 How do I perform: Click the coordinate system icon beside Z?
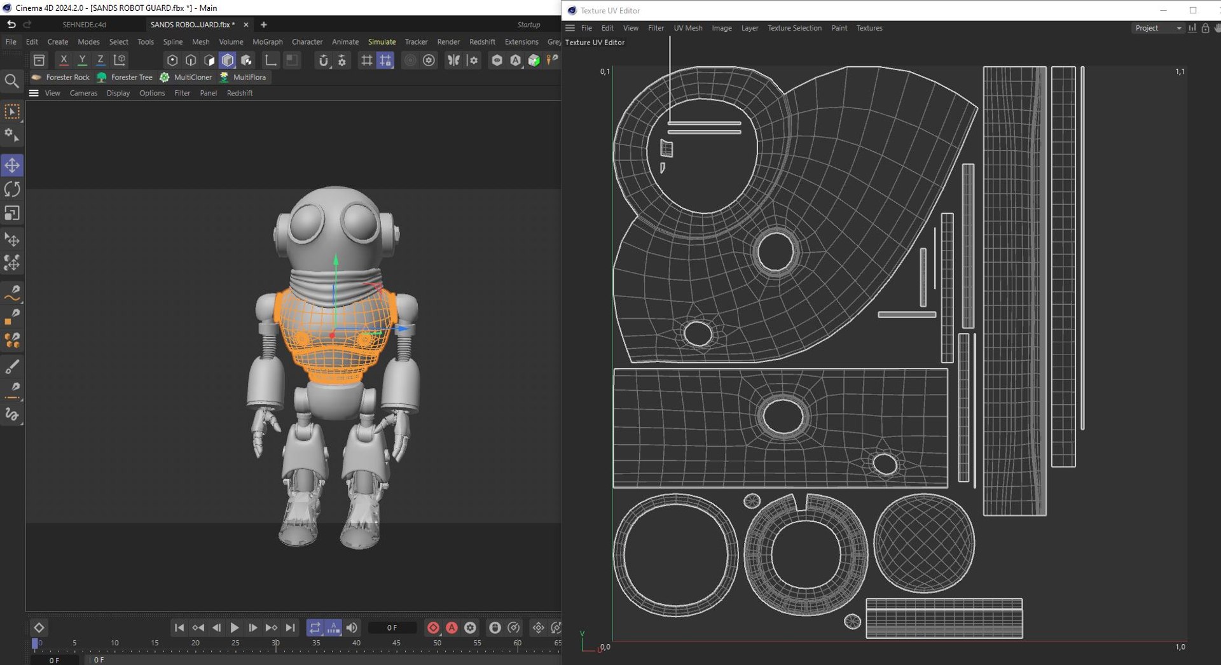coord(119,60)
